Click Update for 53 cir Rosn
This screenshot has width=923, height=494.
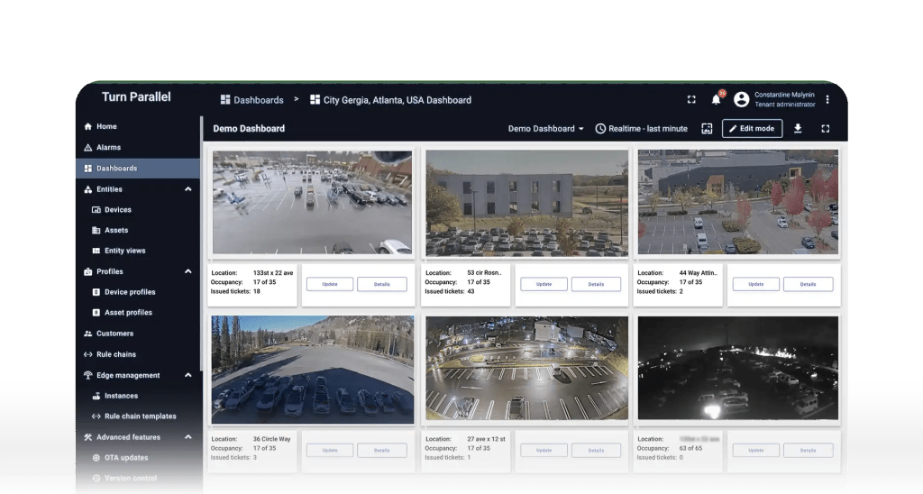click(544, 284)
